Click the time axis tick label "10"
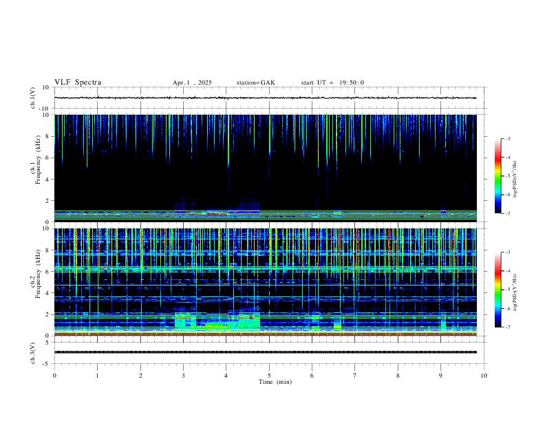This screenshot has width=545, height=421. tap(484, 376)
